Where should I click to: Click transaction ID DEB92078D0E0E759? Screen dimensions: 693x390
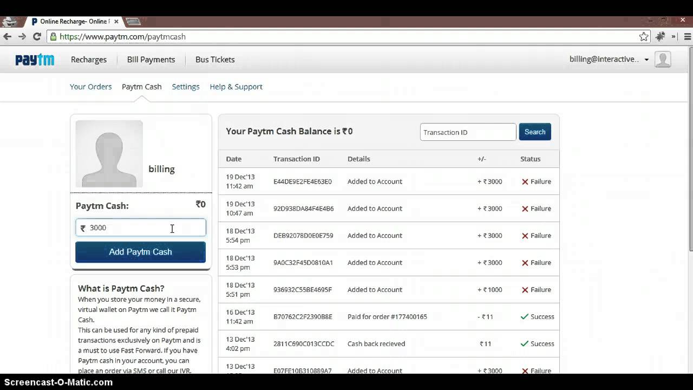coord(303,236)
